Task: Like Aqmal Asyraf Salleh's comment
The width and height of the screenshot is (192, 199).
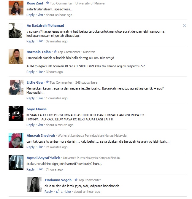Action: [x=40, y=169]
